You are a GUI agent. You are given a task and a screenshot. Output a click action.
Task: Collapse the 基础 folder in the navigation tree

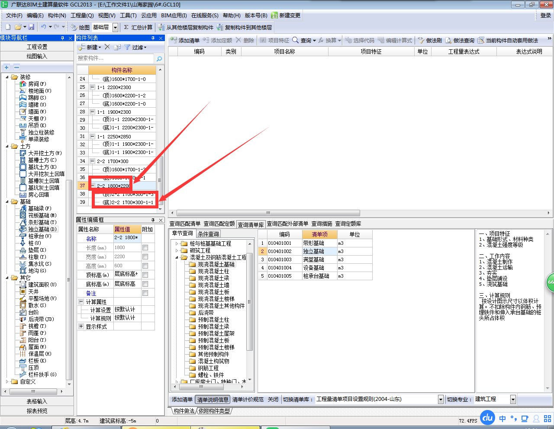click(7, 202)
